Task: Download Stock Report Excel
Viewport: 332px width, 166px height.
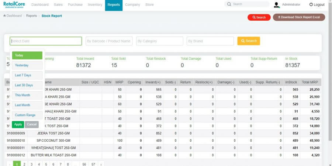Action: pos(299,17)
